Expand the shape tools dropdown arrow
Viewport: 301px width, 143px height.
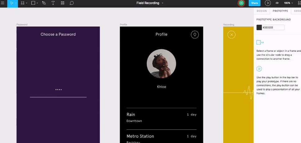click(x=37, y=3)
